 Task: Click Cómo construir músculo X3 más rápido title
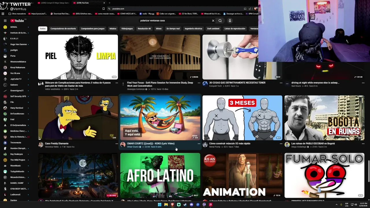click(x=230, y=143)
